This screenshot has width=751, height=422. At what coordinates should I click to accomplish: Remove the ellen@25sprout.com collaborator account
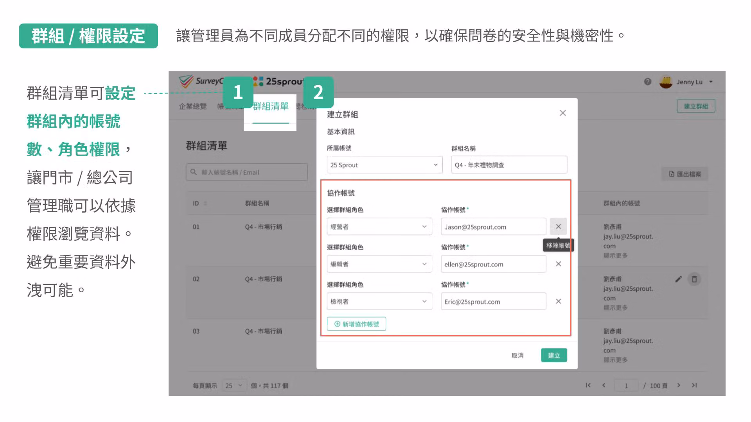558,264
